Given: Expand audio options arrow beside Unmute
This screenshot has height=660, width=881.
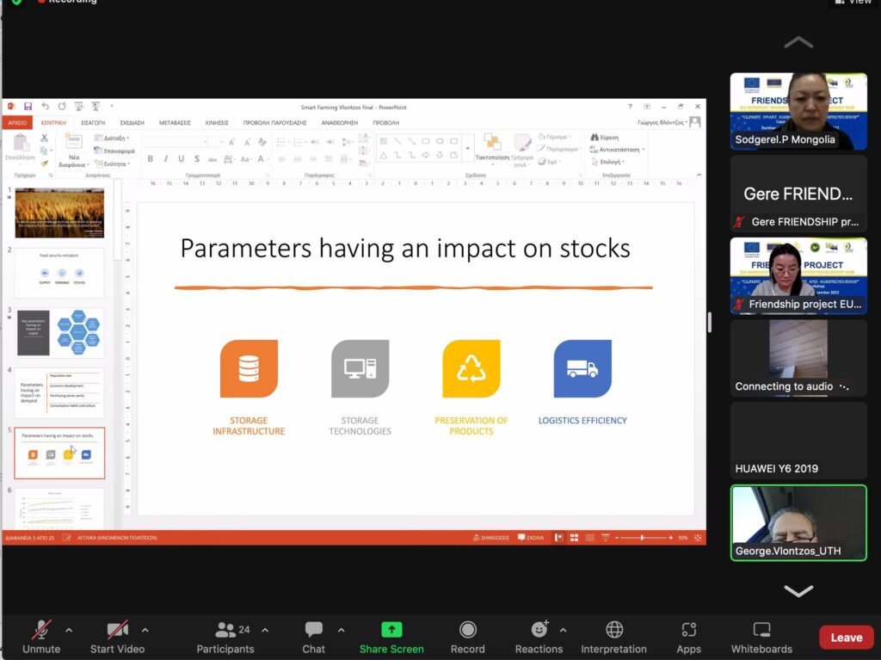Looking at the screenshot, I should [69, 630].
